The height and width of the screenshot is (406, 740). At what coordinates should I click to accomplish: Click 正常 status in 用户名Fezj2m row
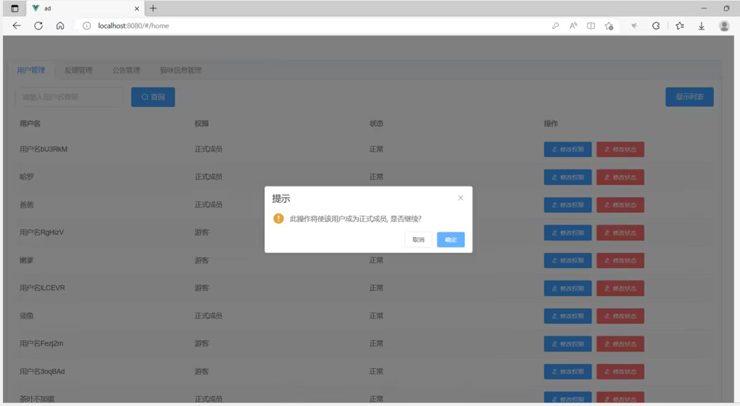coord(376,344)
